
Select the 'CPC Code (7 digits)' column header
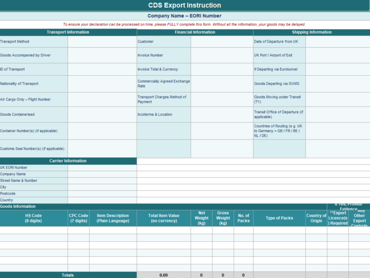(79, 218)
